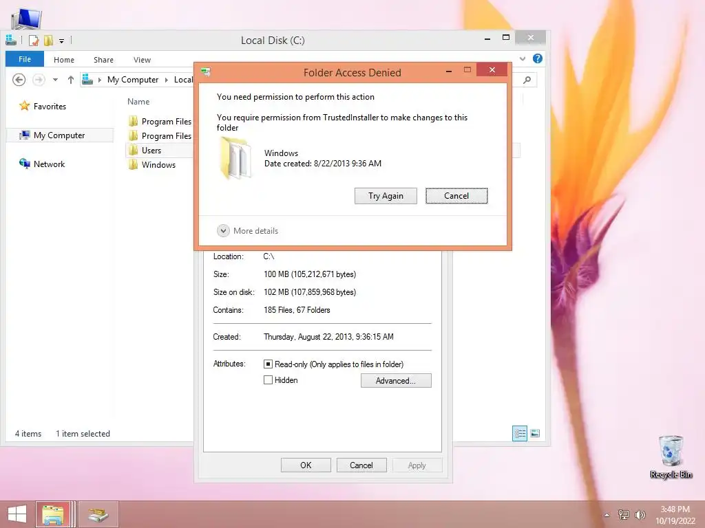Open the recent locations dropdown arrow
This screenshot has width=705, height=528.
coord(55,80)
